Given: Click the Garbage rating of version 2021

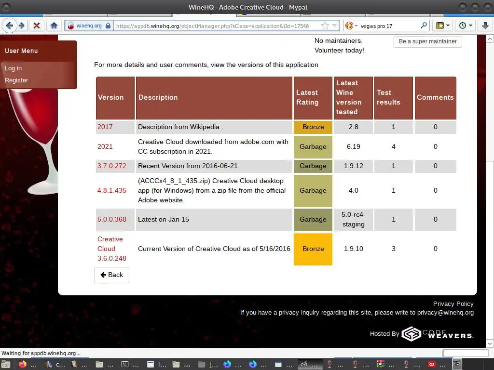Looking at the screenshot, I should [x=313, y=146].
